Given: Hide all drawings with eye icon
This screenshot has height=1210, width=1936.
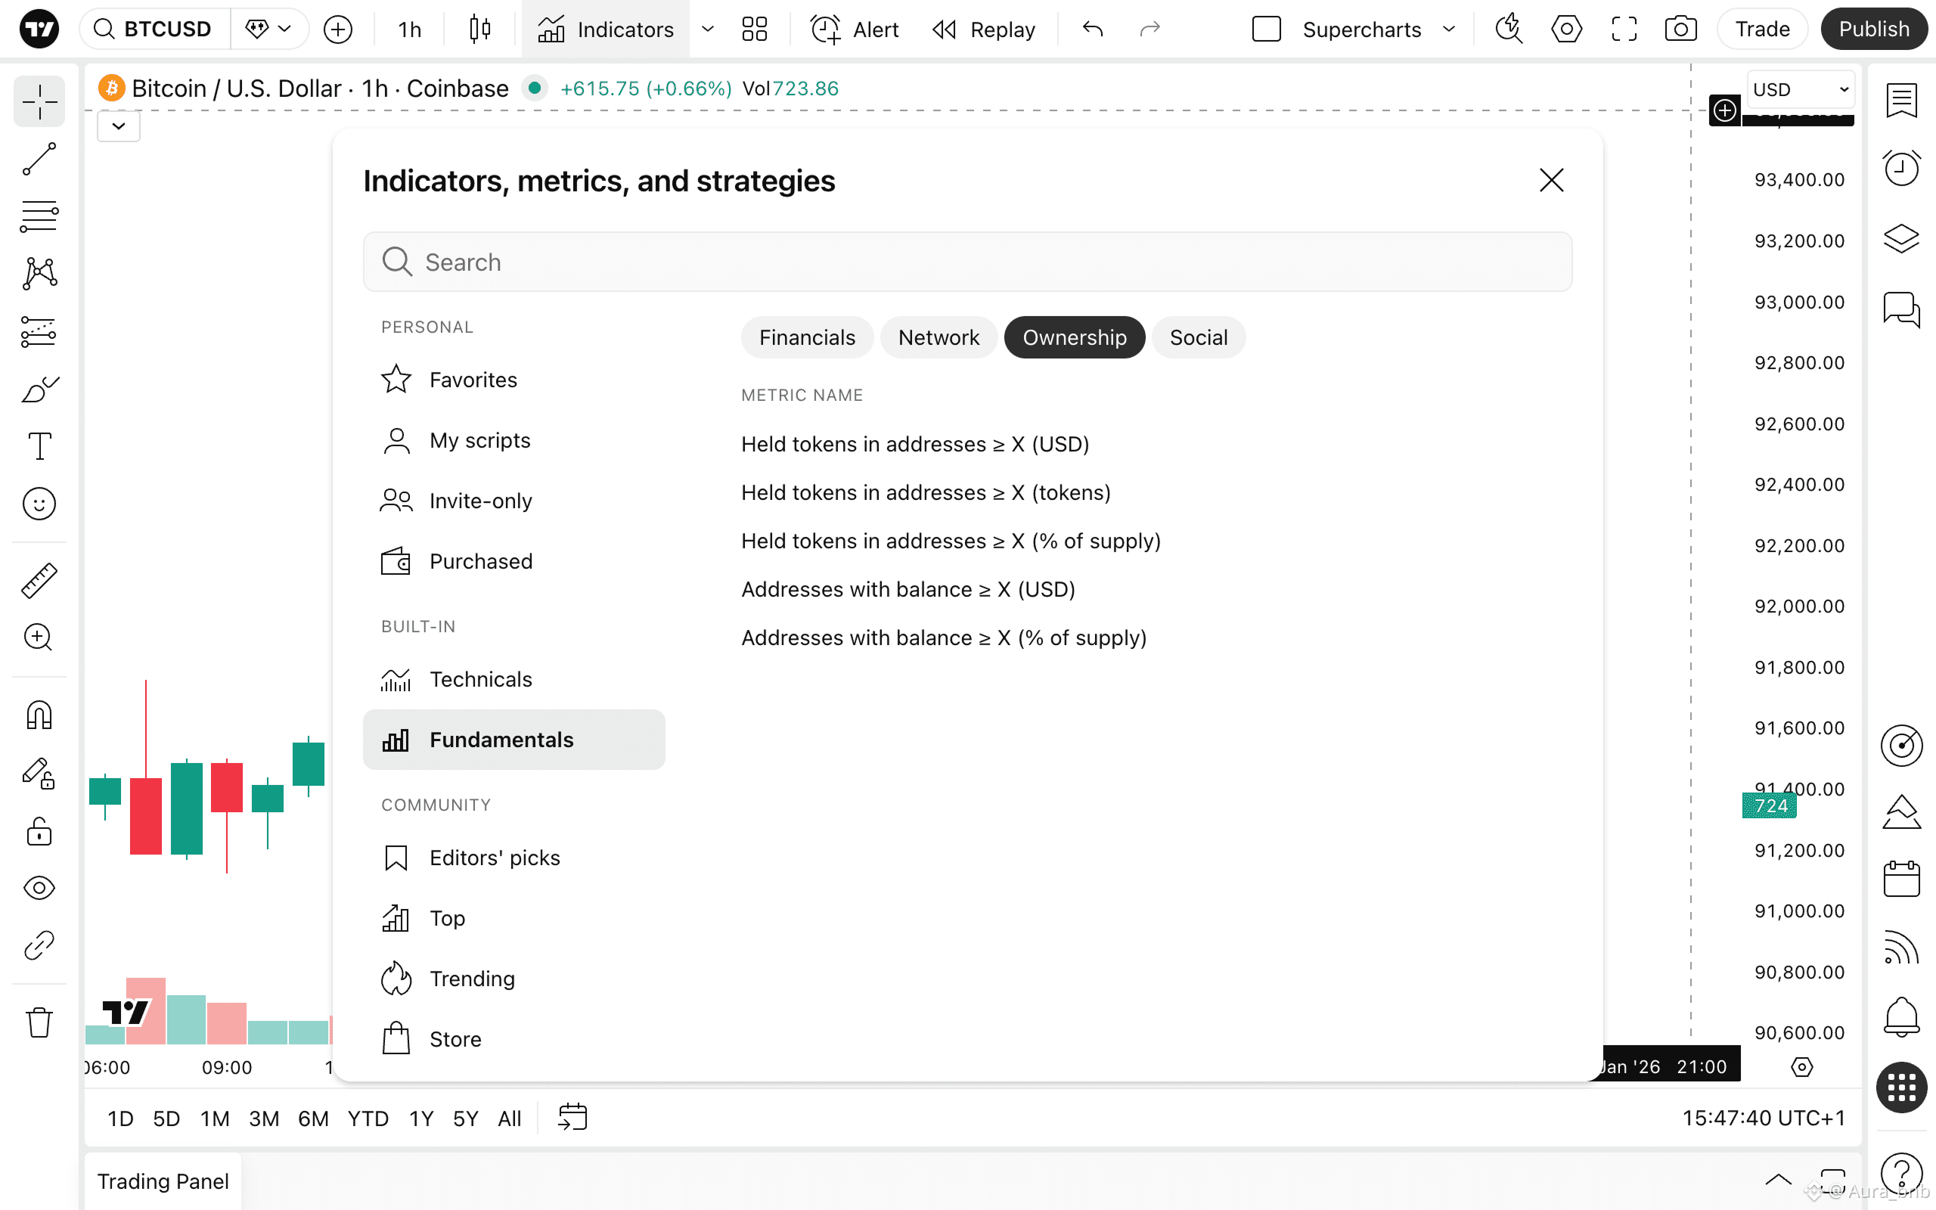Looking at the screenshot, I should (x=39, y=888).
